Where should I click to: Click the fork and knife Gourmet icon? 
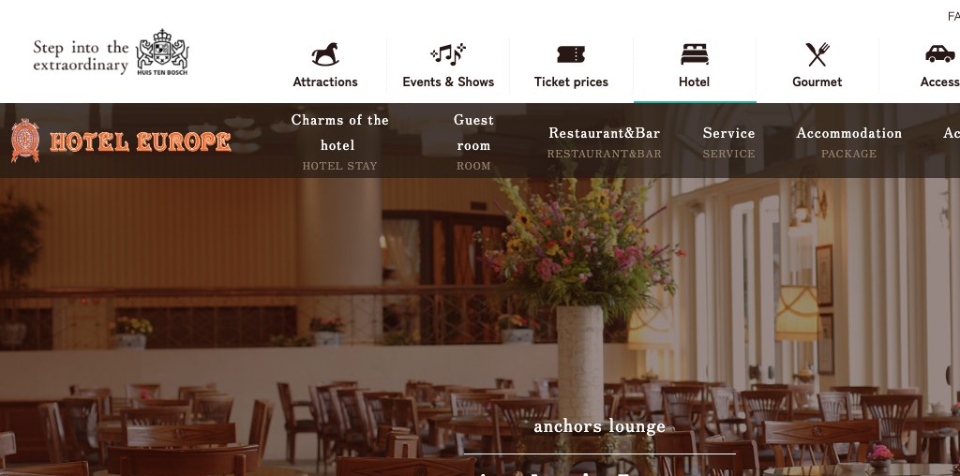(817, 53)
